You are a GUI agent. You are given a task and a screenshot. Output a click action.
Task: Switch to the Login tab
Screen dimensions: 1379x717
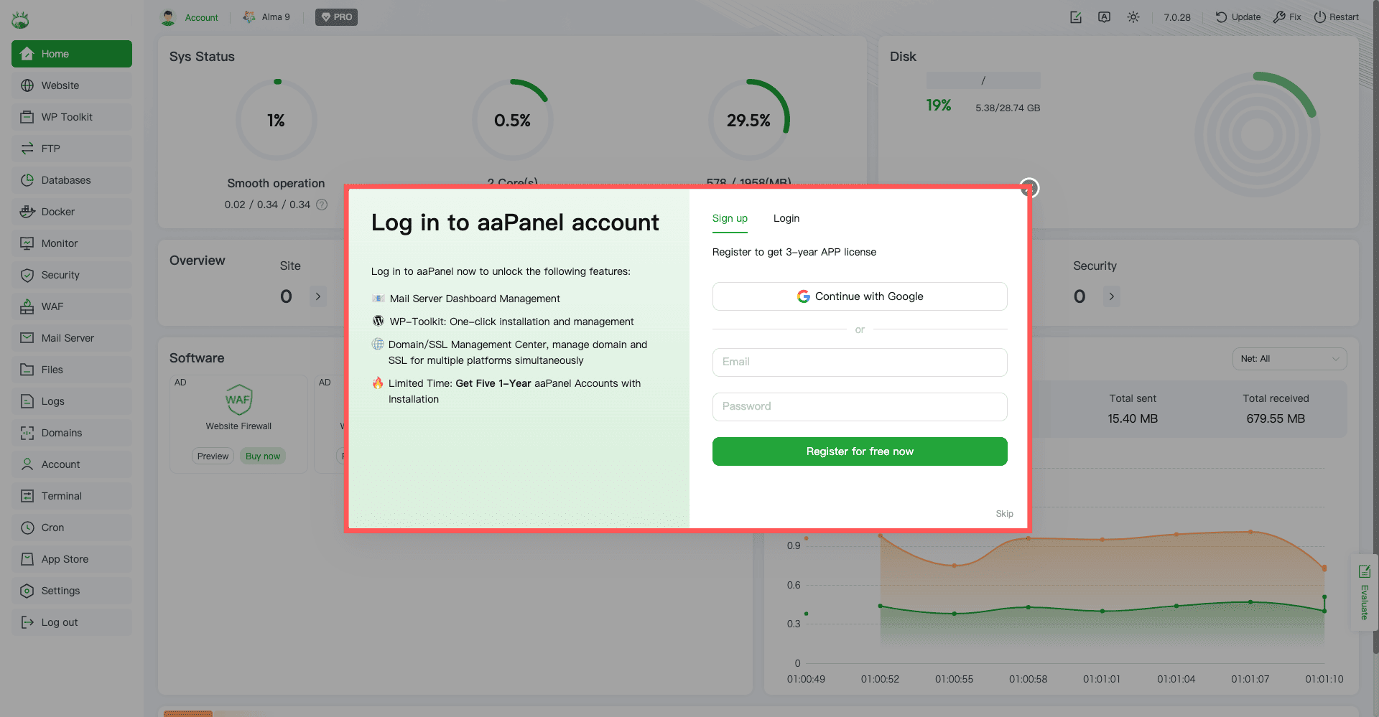pyautogui.click(x=786, y=218)
